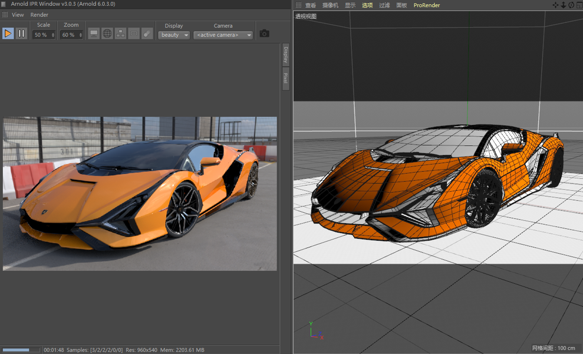Click the viewport toggle view layout icon
This screenshot has height=354, width=583.
[579, 5]
